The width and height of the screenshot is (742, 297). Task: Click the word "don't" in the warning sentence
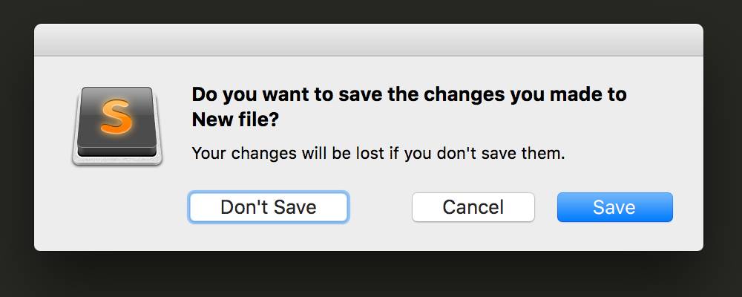(x=458, y=154)
